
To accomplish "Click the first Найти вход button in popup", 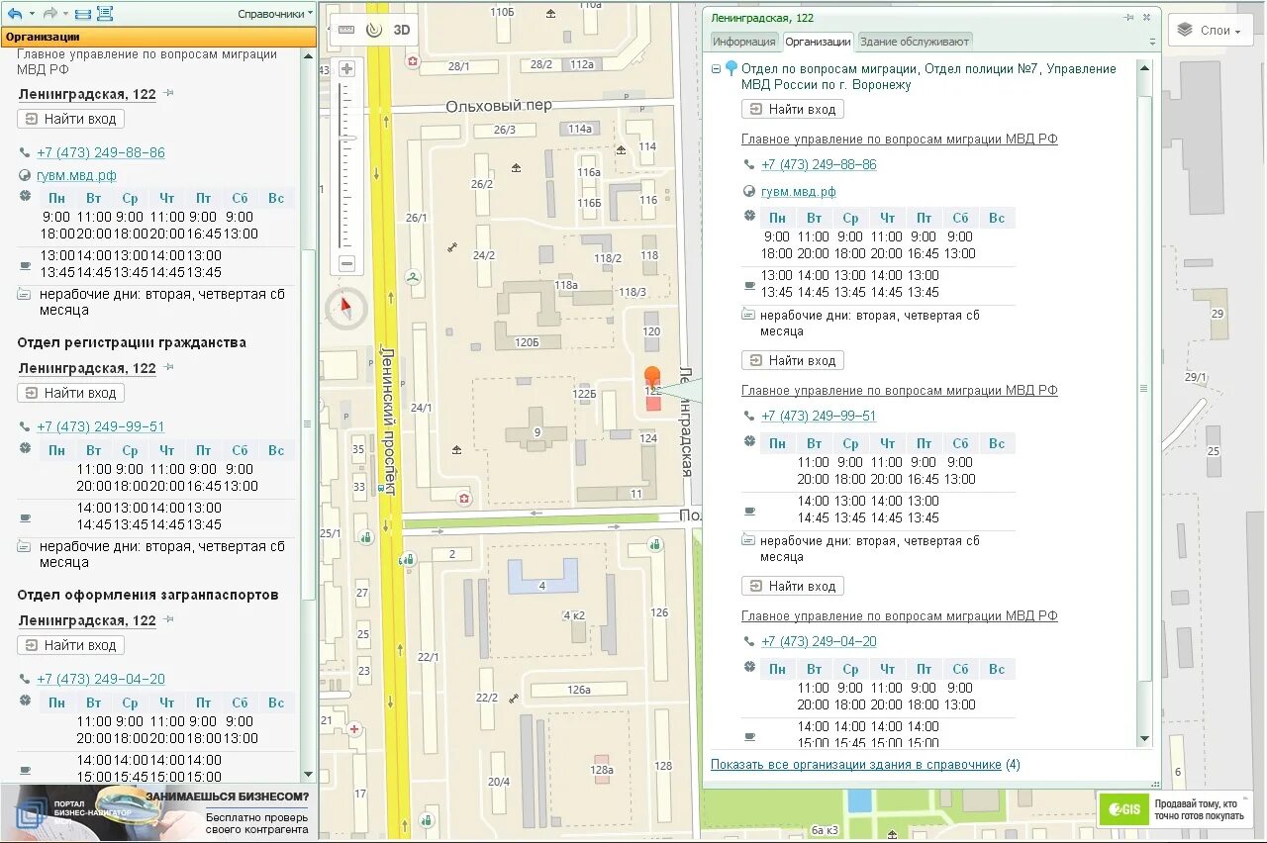I will point(792,110).
